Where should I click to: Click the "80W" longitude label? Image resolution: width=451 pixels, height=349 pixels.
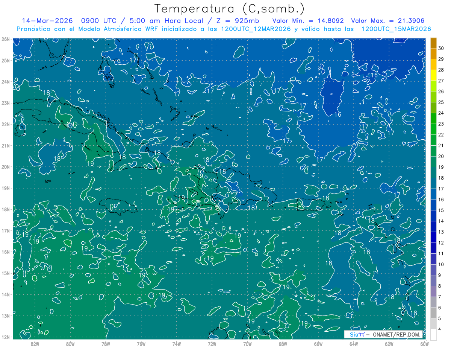tap(70, 344)
